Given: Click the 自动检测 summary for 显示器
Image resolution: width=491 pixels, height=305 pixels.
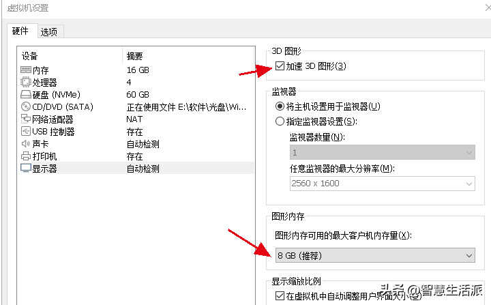Looking at the screenshot, I should [143, 169].
